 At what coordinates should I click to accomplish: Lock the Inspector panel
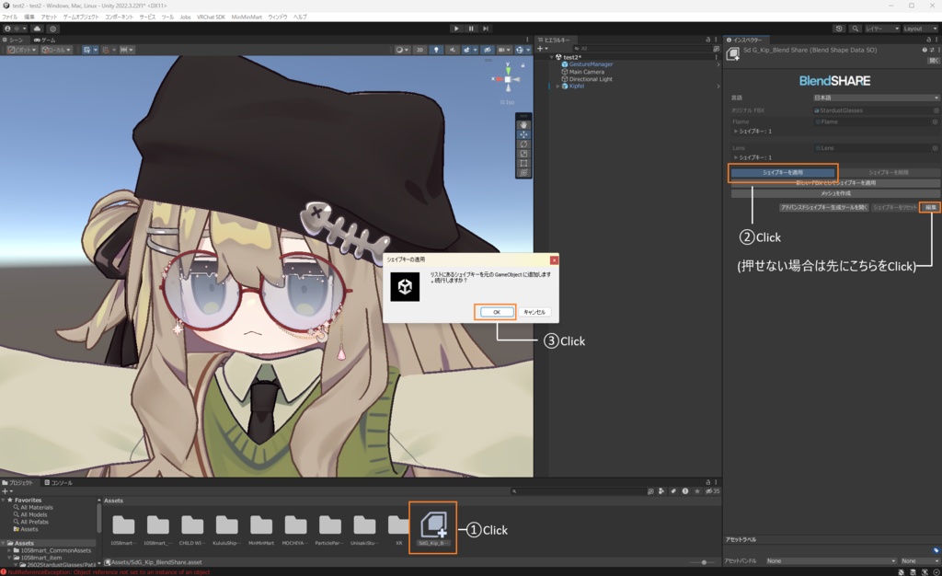[x=929, y=40]
